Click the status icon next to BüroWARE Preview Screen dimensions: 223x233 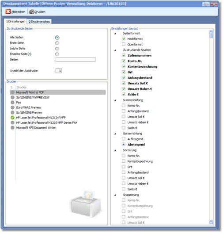12,107
